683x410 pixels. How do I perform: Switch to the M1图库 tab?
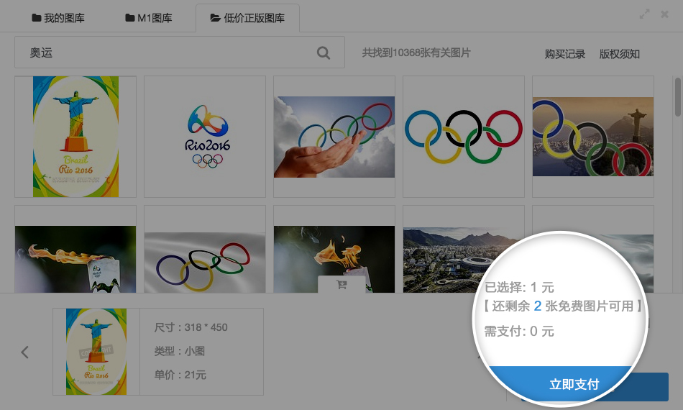click(x=149, y=18)
